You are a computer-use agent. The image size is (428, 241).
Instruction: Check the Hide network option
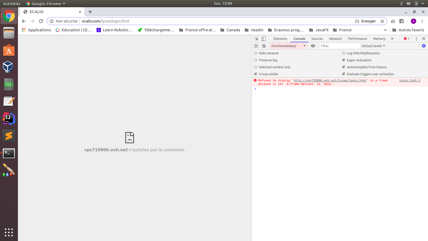coord(256,53)
